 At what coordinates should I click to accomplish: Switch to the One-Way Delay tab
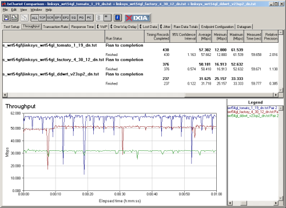(124, 27)
